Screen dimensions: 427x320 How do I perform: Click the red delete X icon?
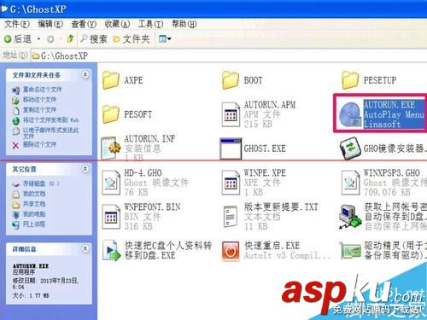pos(15,145)
